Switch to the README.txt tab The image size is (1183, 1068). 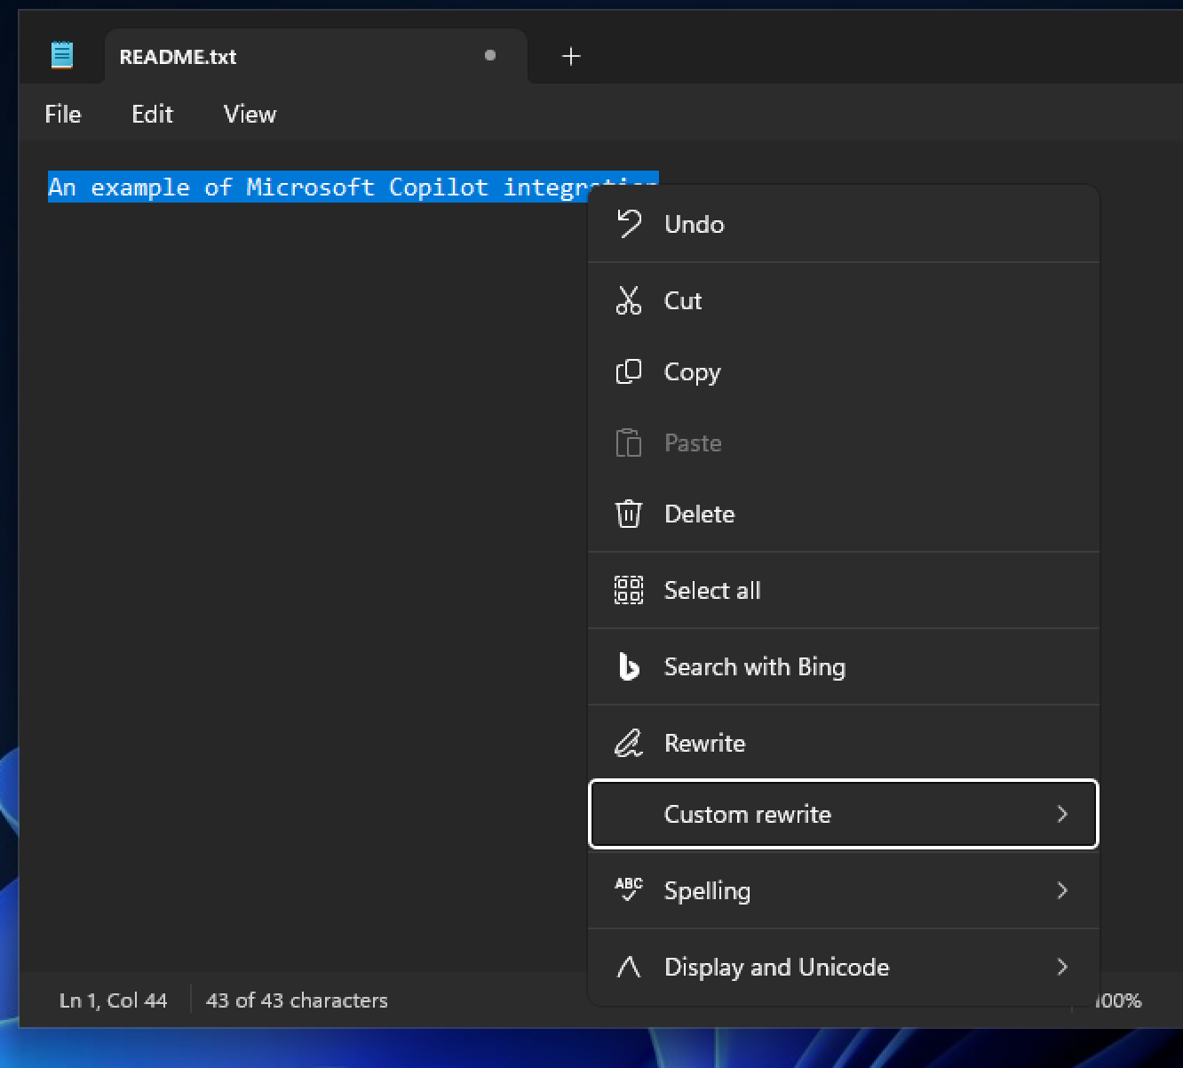178,56
